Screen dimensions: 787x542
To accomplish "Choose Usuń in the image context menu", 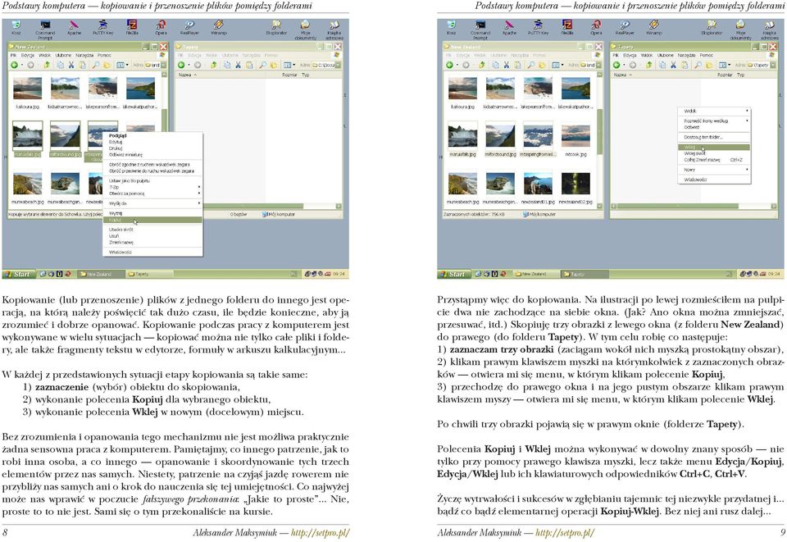I will tap(152, 236).
